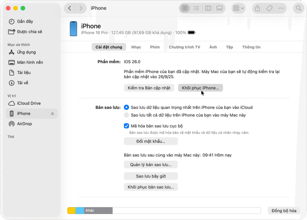Open AirDrop in sidebar
The image size is (307, 220).
(x=32, y=124)
